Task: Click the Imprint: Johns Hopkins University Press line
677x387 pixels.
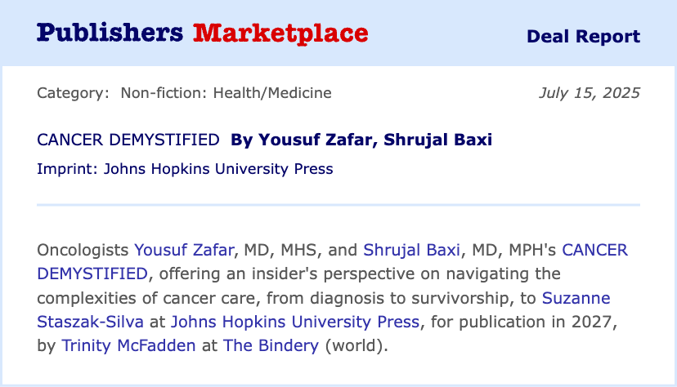Action: (185, 169)
